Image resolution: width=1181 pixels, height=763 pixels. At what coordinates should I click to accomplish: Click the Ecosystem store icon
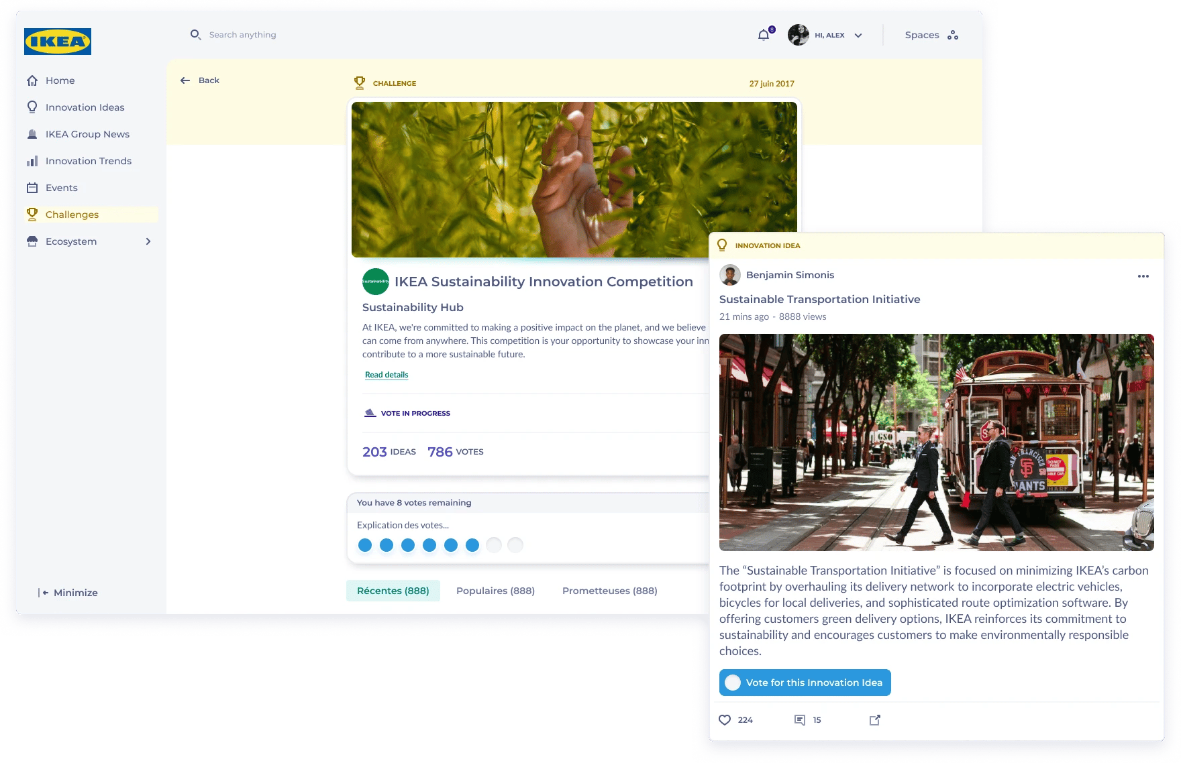pos(32,241)
